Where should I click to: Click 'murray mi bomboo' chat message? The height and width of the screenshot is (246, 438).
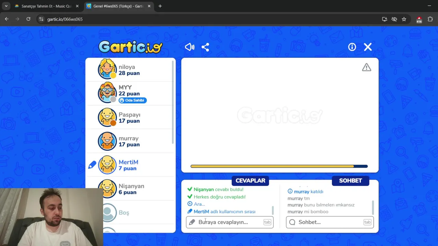308,212
